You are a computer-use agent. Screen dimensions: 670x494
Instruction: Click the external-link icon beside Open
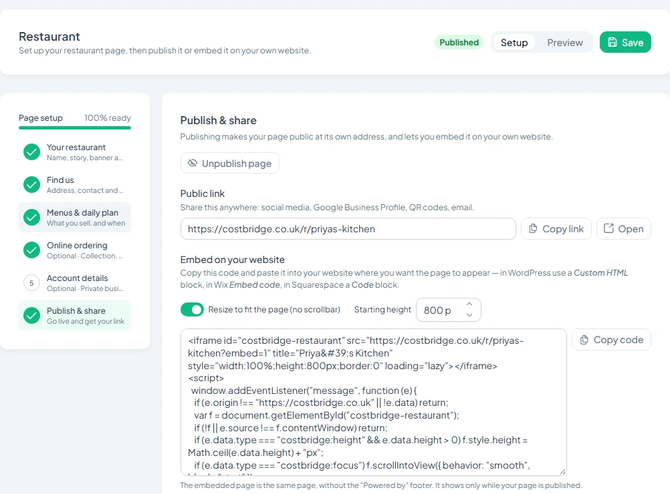608,228
